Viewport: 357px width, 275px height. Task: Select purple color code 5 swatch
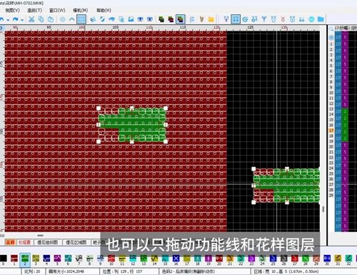57,259
